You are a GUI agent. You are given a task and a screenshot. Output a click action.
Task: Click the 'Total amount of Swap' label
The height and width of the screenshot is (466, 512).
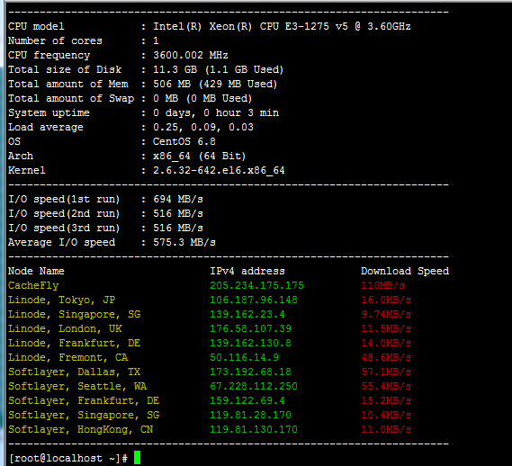tap(71, 98)
